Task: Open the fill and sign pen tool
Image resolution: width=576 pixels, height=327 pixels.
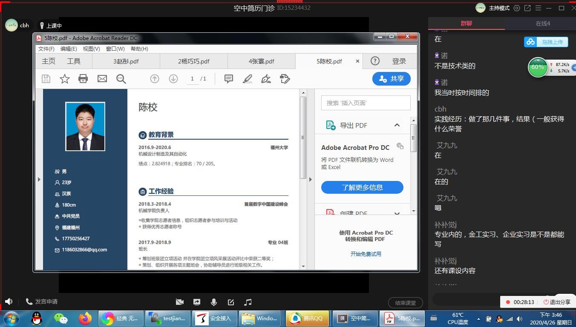Action: point(266,79)
